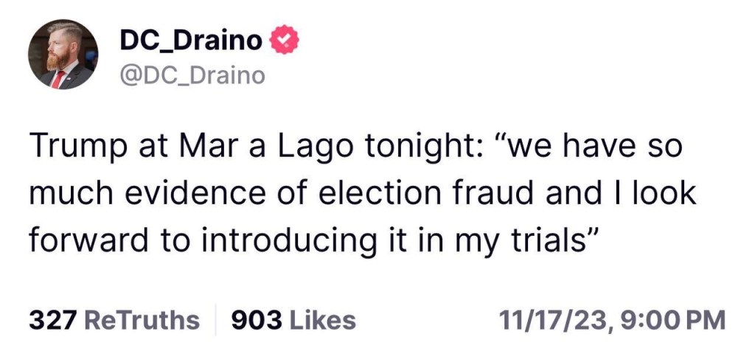This screenshot has width=755, height=348.
Task: Click the number 903 in stats
Action: (254, 321)
